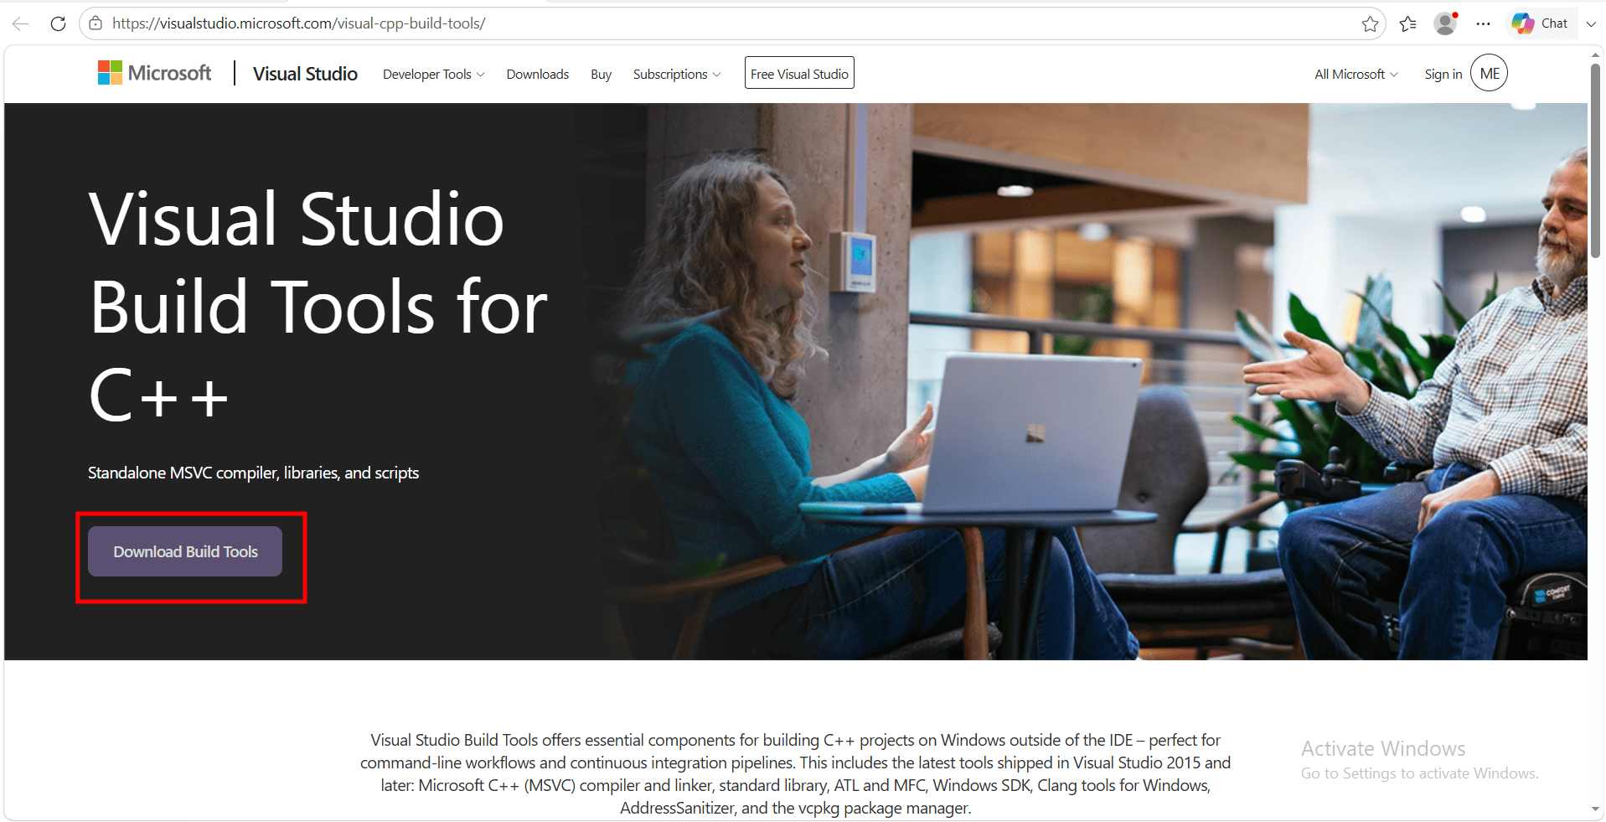Click the ME account avatar circle
This screenshot has width=1606, height=822.
pos(1490,73)
